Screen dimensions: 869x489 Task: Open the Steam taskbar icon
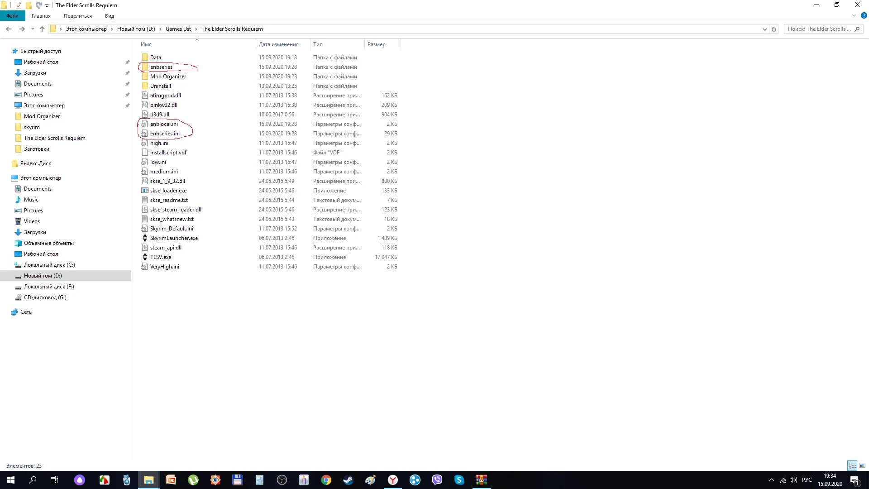(348, 480)
